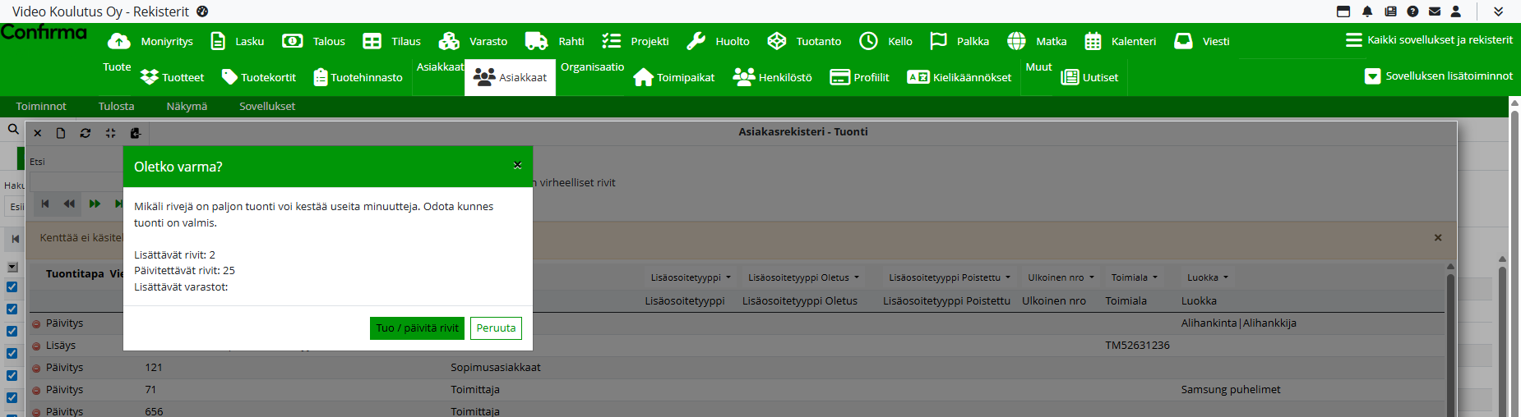Image resolution: width=1521 pixels, height=417 pixels.
Task: Open the mail envelope icon
Action: (1435, 11)
